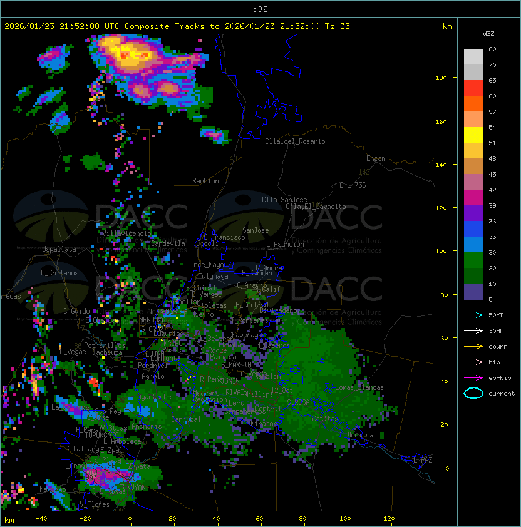The image size is (521, 527).
Task: Click the Agrelo label
Action: point(153,376)
